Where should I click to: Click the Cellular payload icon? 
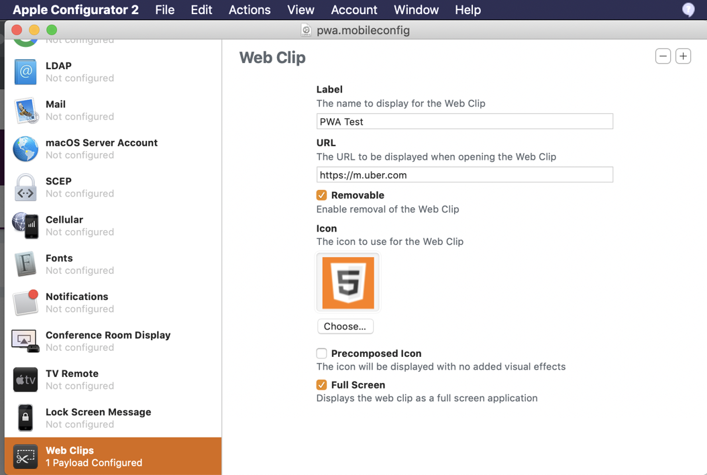tap(25, 225)
